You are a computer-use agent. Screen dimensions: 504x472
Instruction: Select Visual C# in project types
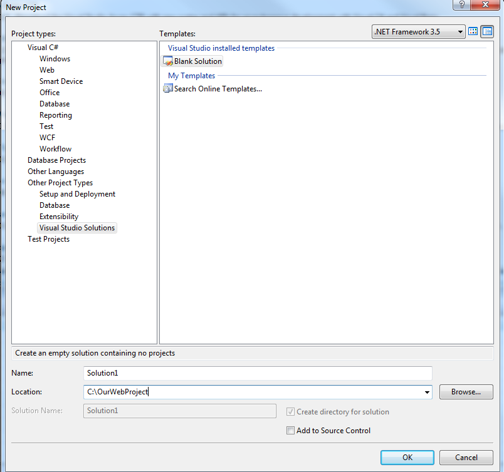point(43,48)
